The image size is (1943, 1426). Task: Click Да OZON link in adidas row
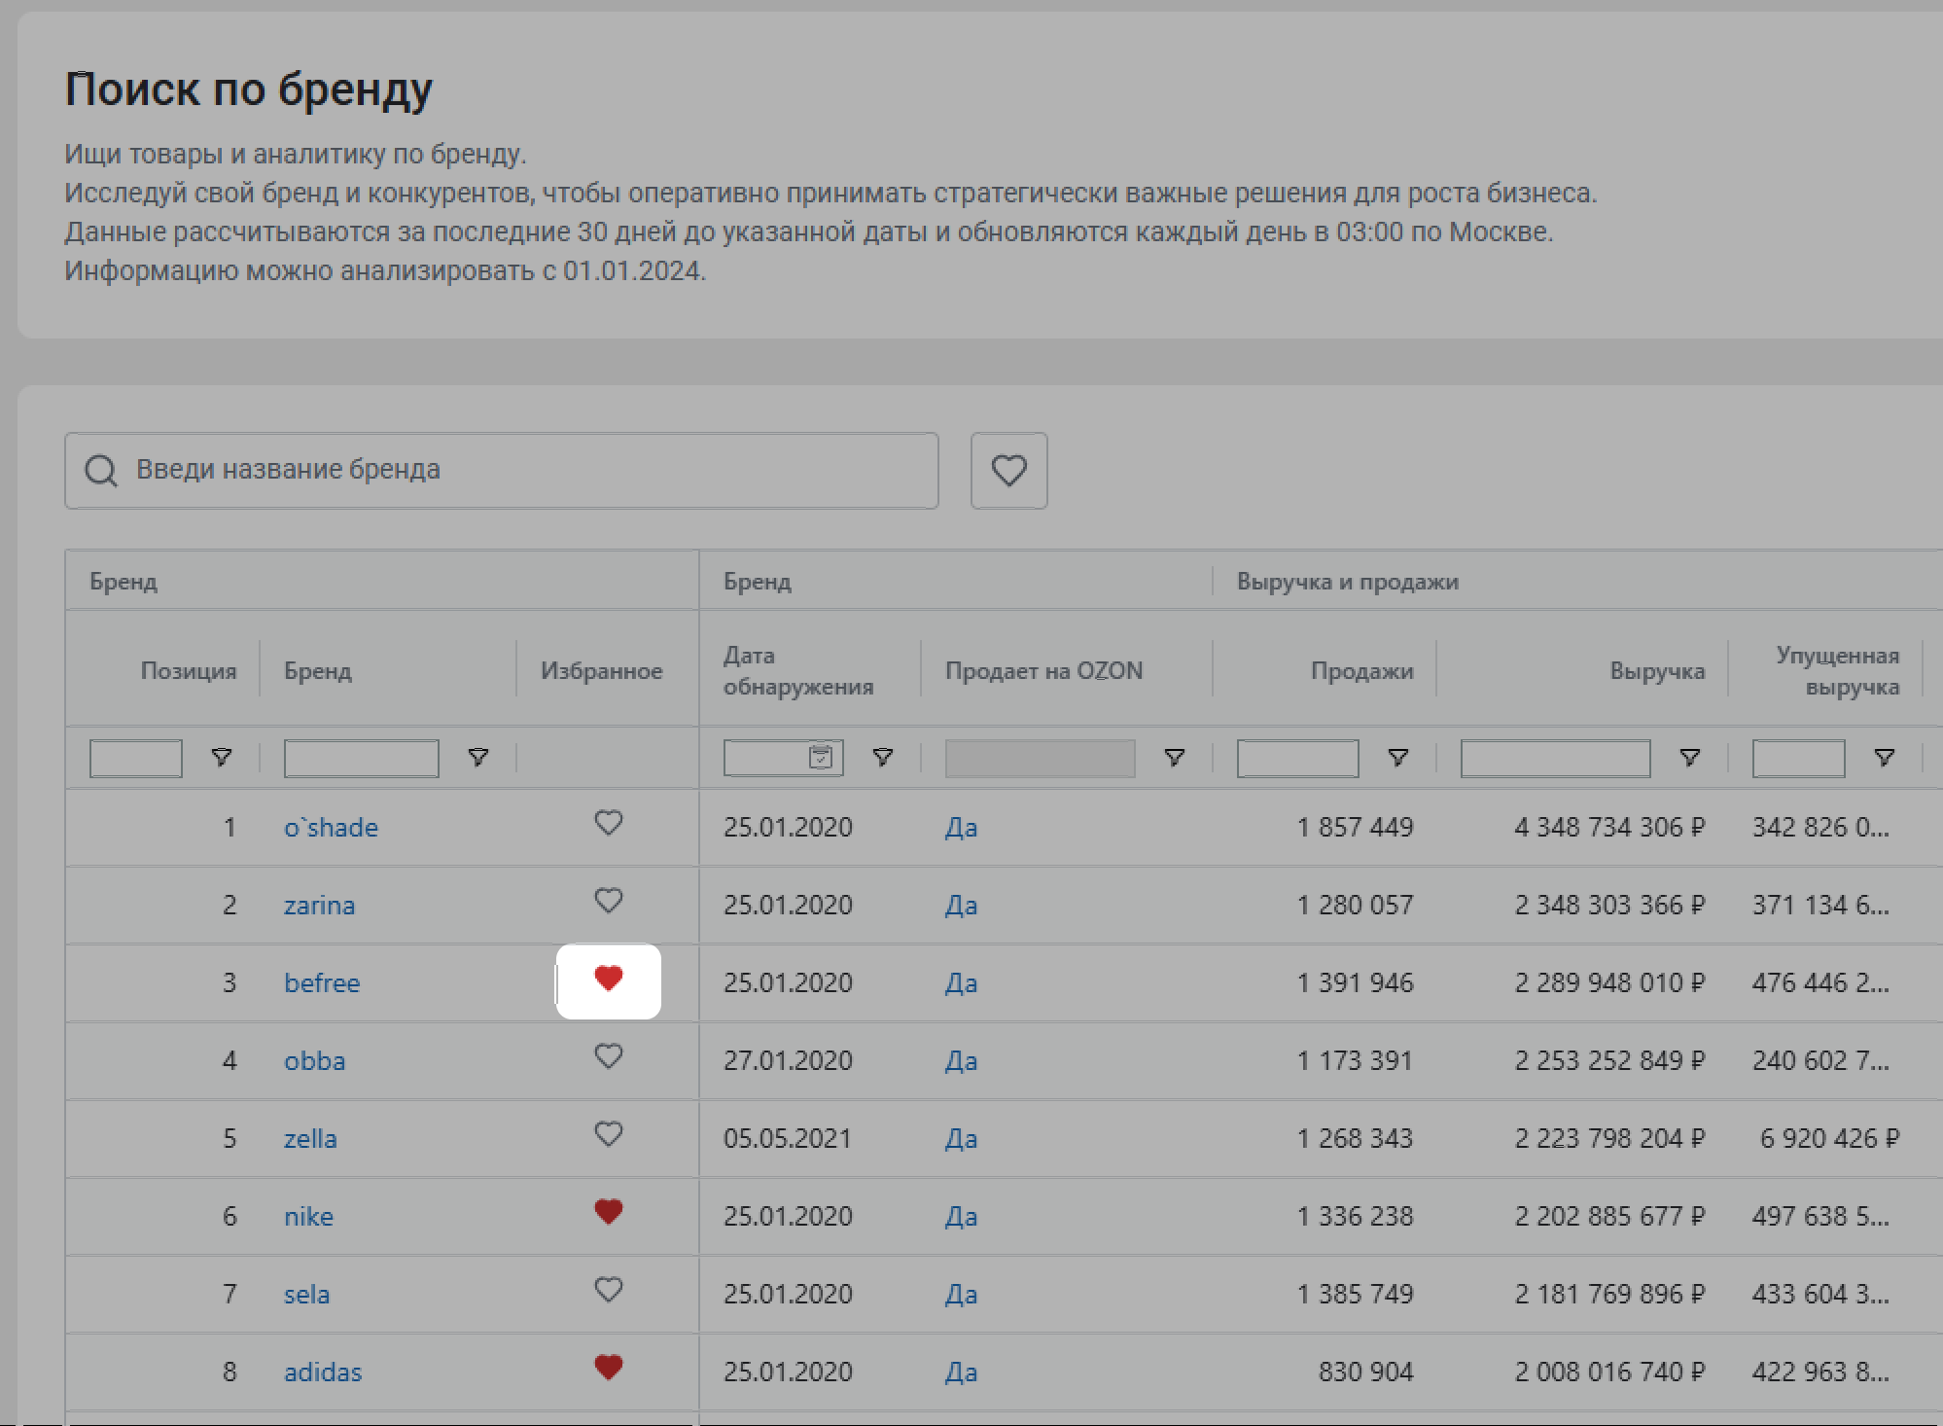pos(961,1373)
